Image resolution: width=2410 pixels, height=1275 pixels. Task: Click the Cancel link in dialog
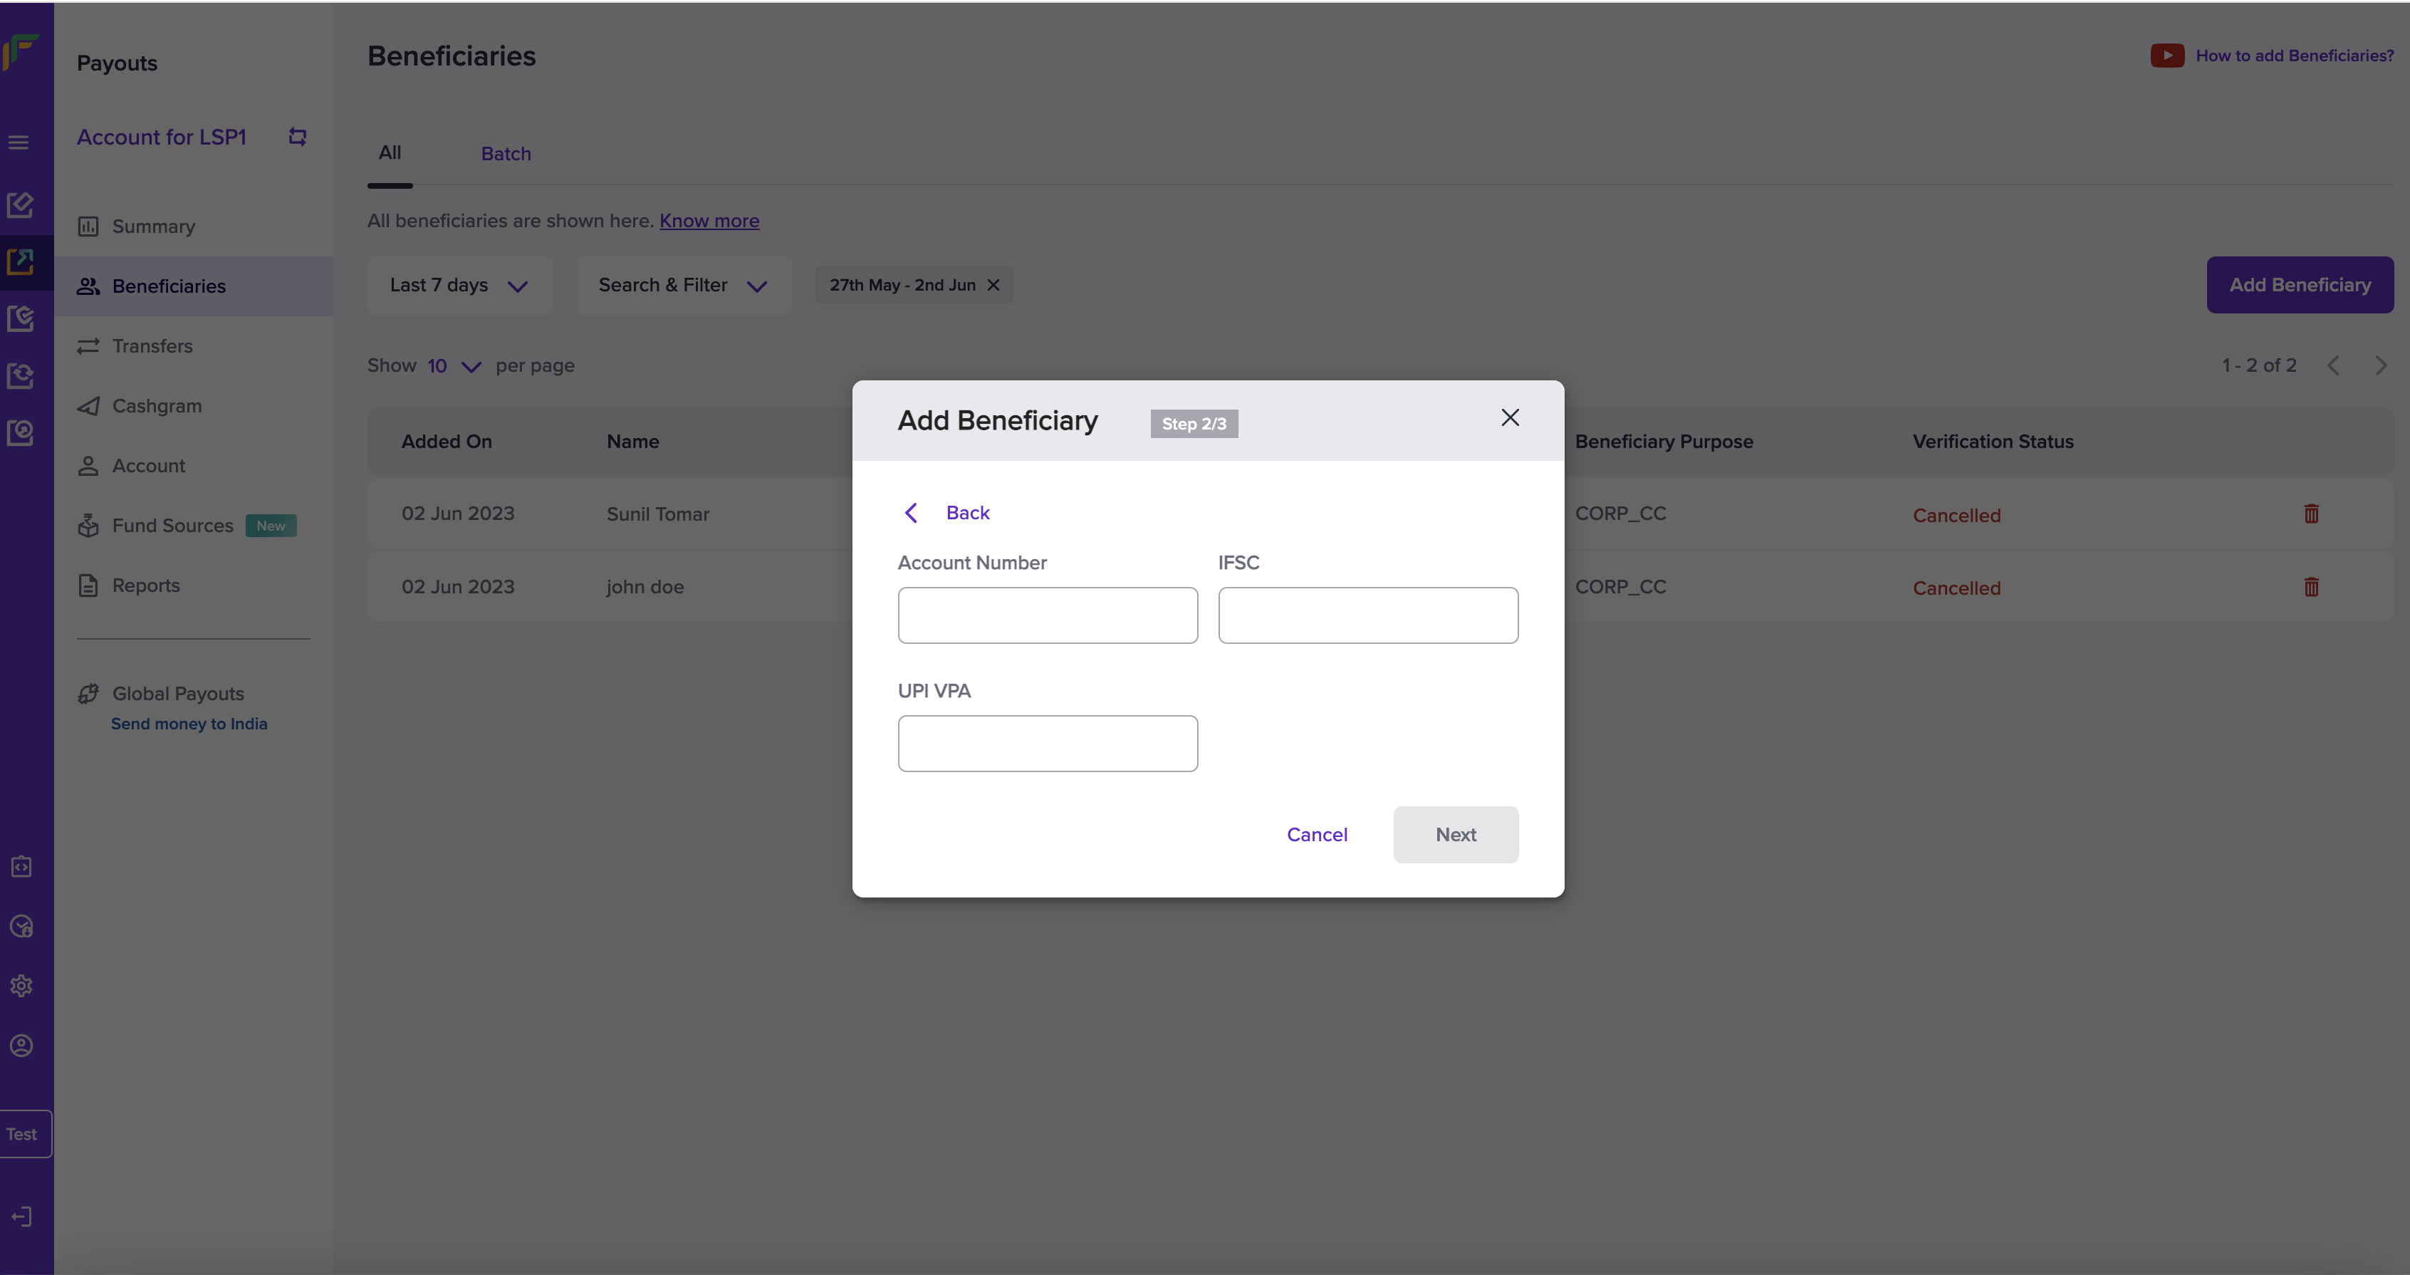[x=1316, y=834]
